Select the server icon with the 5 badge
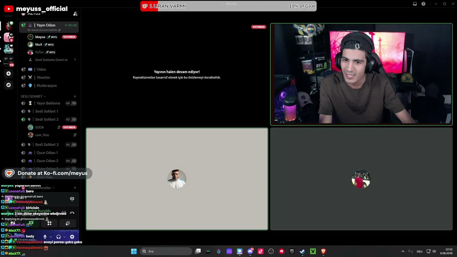Viewport: 457px width, 257px height. 9,37
